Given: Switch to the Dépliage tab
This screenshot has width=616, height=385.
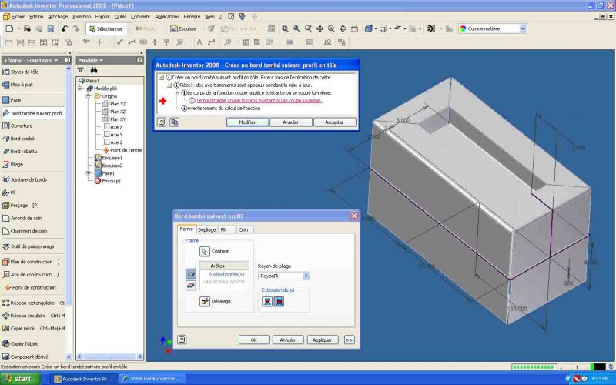Looking at the screenshot, I should (206, 229).
